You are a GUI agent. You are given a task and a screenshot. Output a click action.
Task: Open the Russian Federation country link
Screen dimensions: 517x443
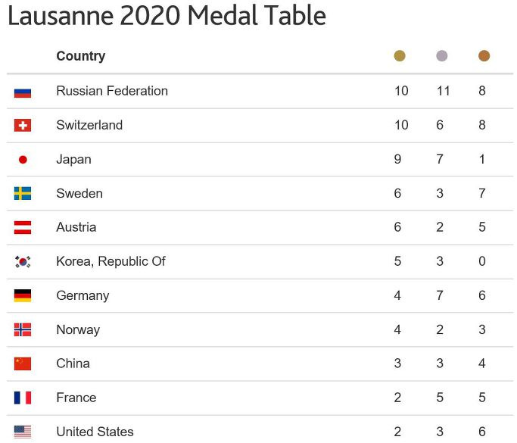tap(112, 91)
